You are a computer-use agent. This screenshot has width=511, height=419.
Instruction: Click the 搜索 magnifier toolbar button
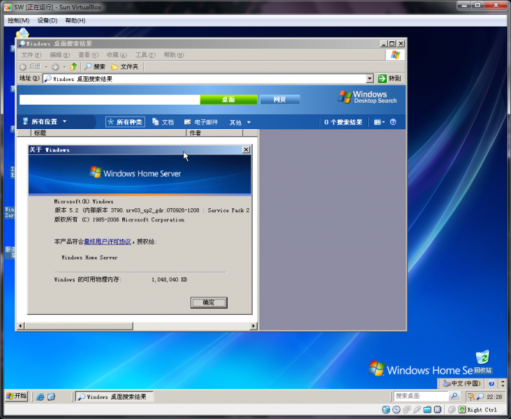tap(95, 66)
